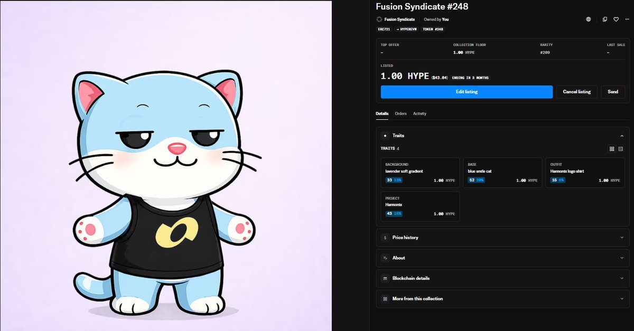Click the 'TOP OFFER' label
This screenshot has width=634, height=331.
coord(390,45)
